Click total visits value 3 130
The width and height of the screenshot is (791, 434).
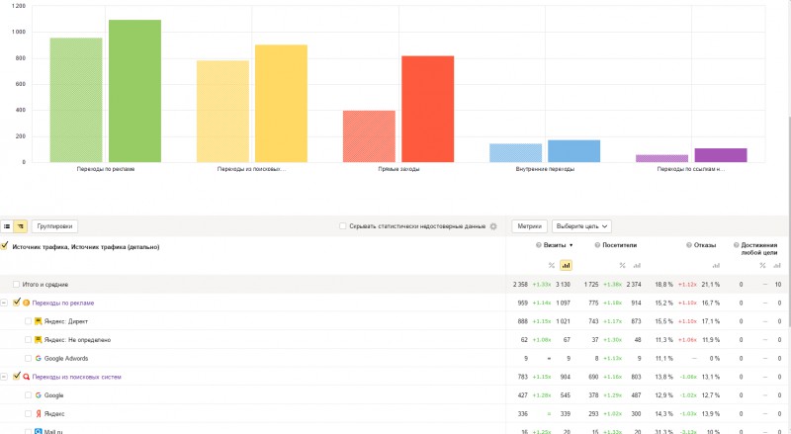563,285
